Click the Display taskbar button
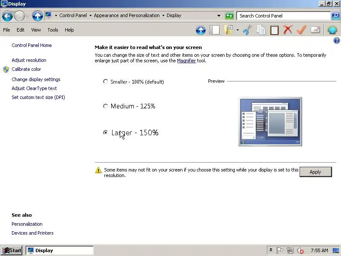 click(x=60, y=250)
